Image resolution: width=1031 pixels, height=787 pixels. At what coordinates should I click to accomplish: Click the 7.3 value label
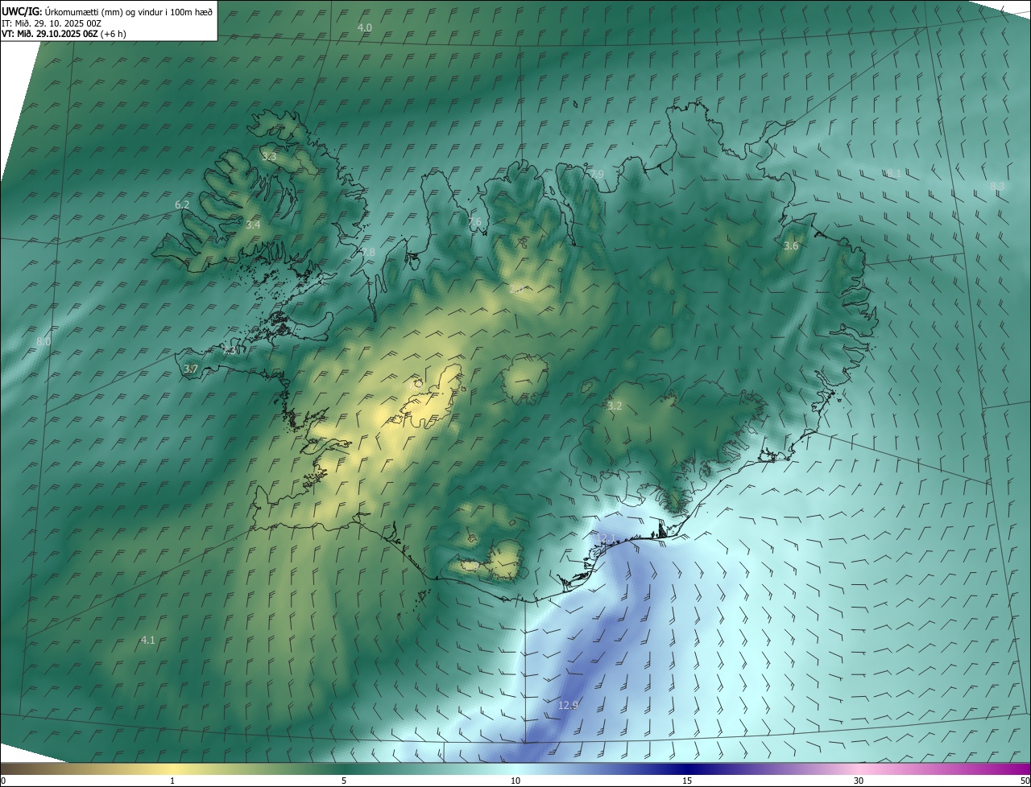(230, 351)
